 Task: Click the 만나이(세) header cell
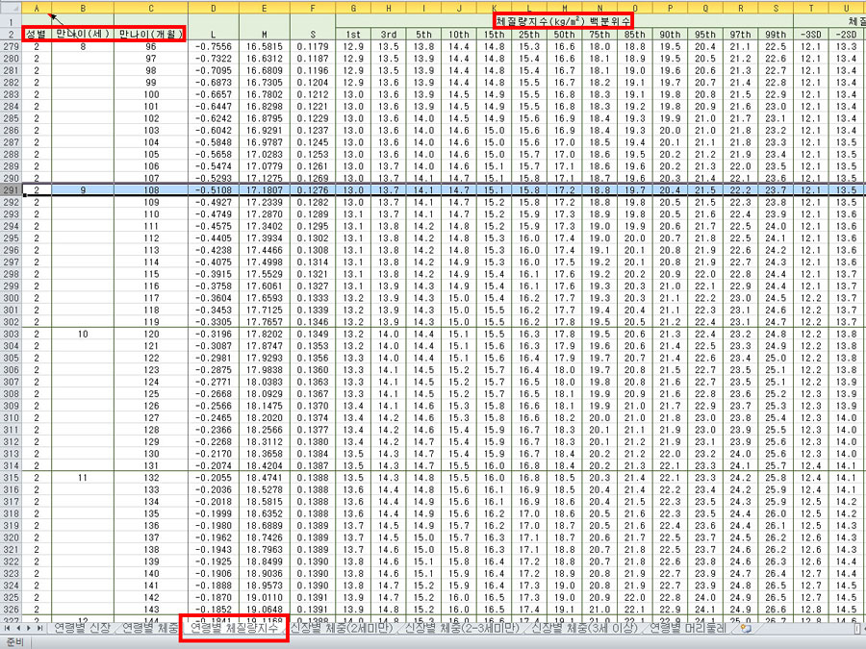click(x=83, y=34)
